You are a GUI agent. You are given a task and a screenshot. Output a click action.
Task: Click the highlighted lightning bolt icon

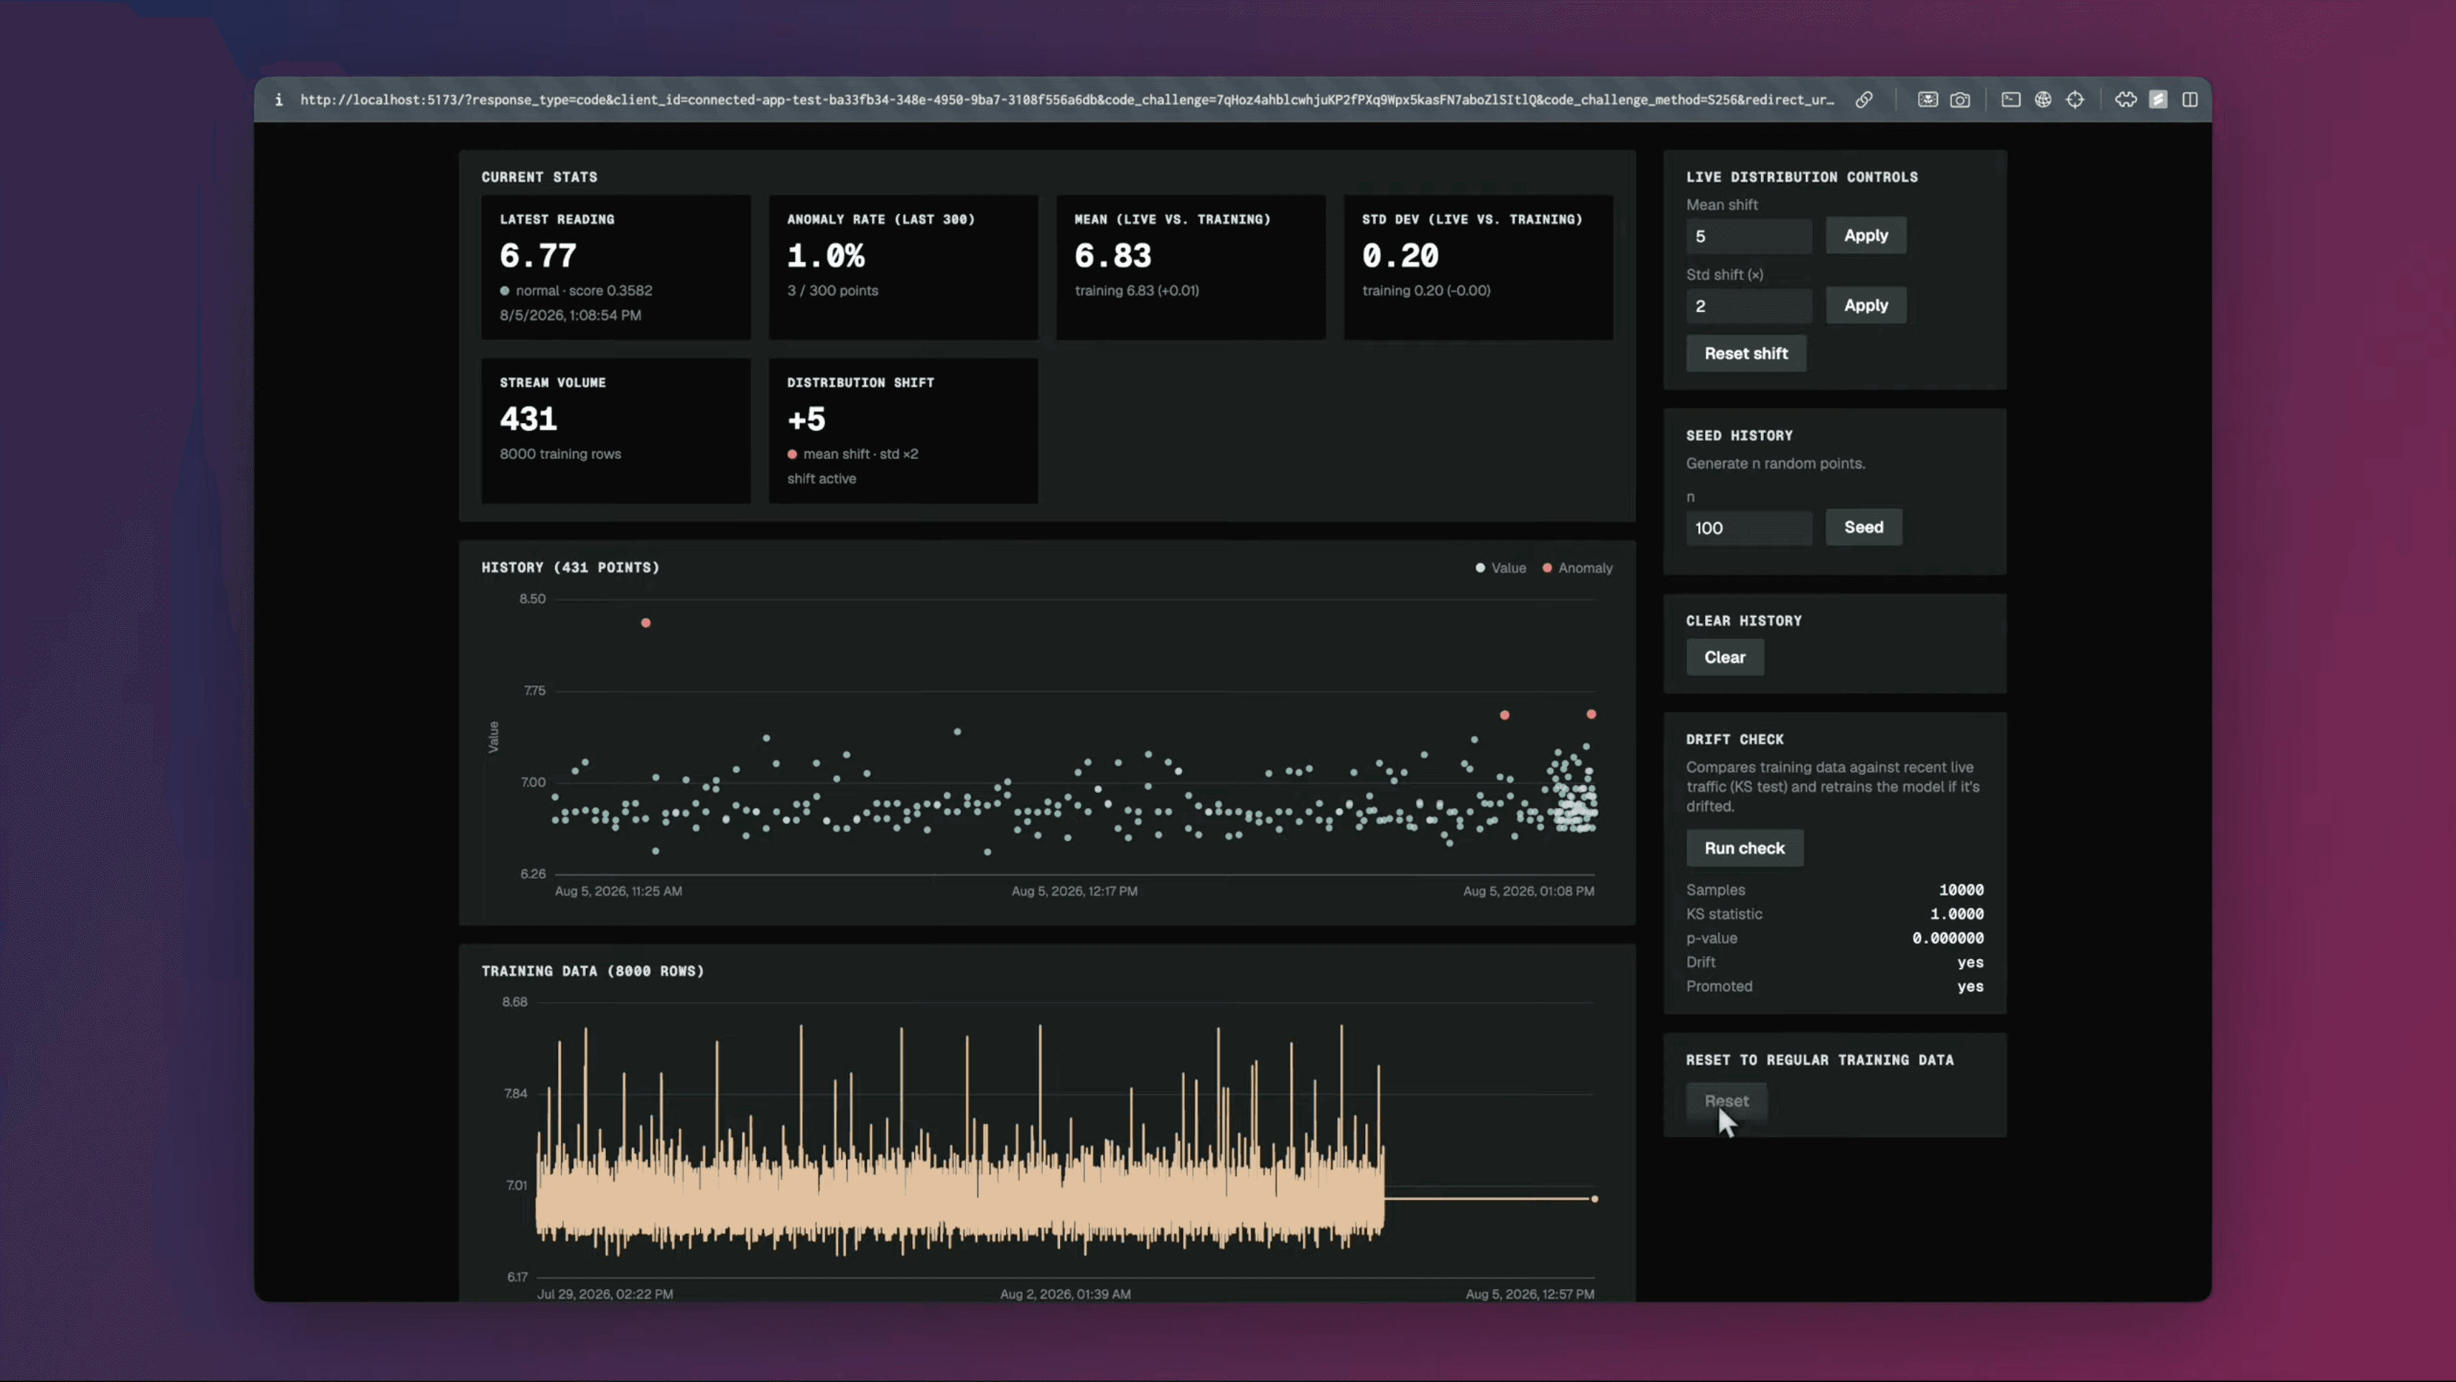(x=2159, y=99)
